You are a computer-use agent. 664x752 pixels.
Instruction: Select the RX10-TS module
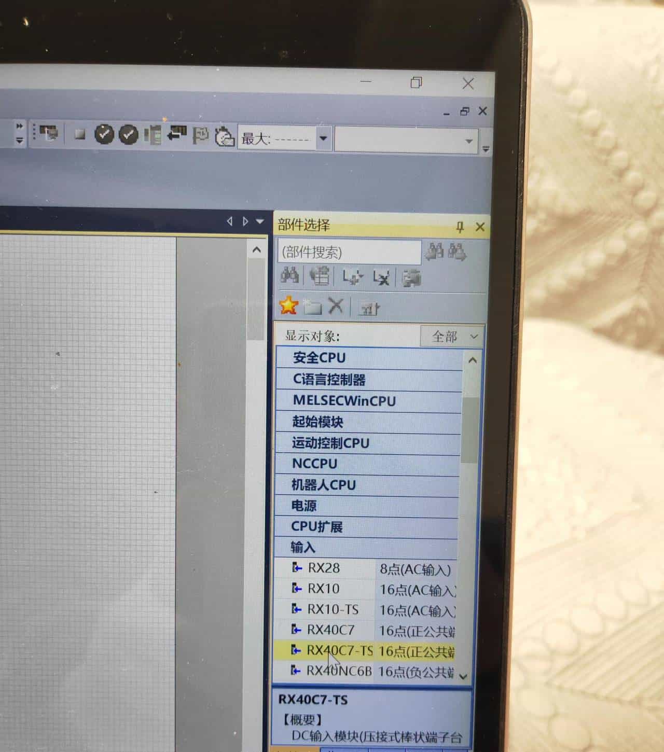click(x=333, y=609)
